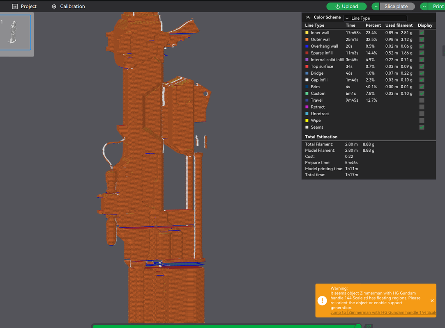
Task: Enable Travel display checkbox
Action: pos(422,100)
